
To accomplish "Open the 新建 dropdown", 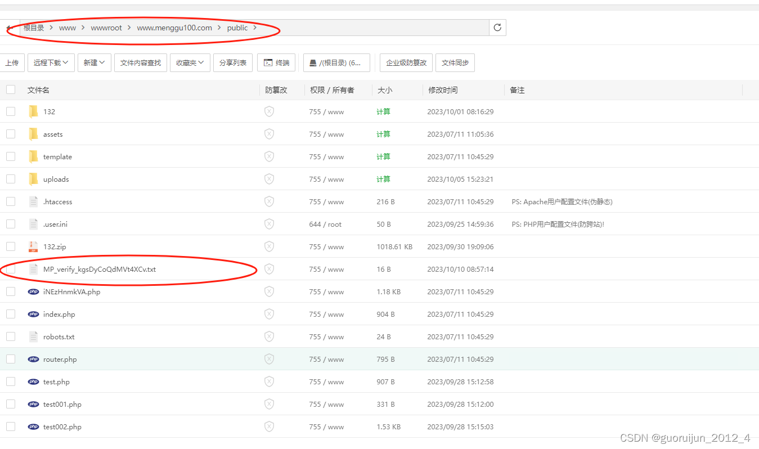I will coord(94,62).
